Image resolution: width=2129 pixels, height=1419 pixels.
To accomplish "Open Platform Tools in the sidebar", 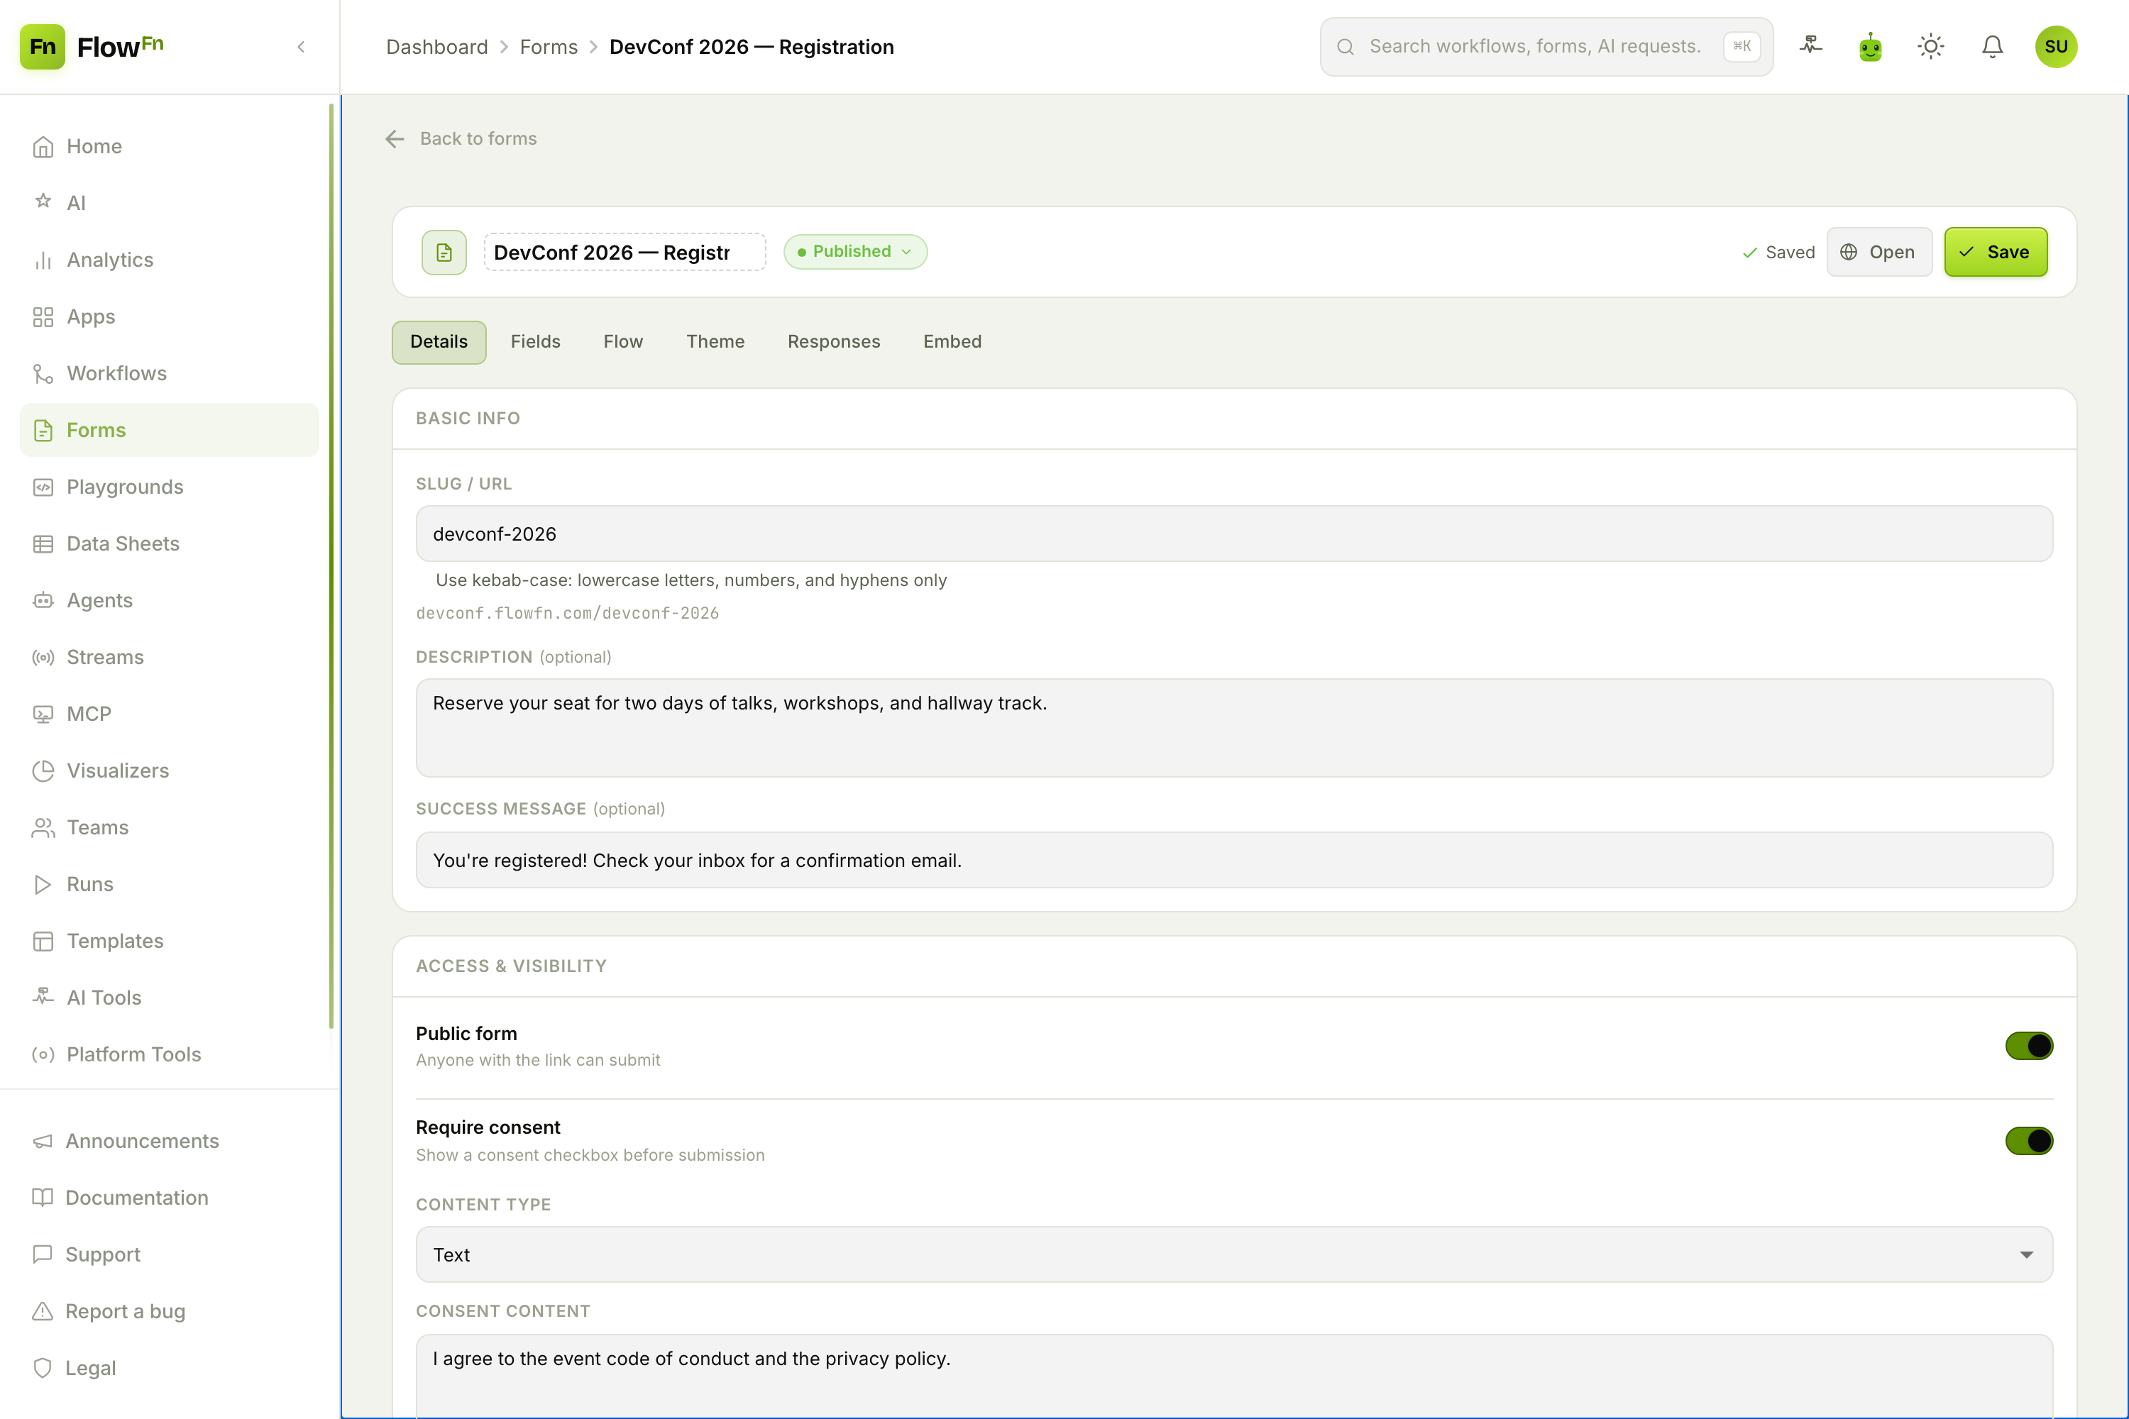I will coord(170,1054).
